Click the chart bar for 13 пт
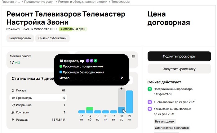This screenshot has width=217, height=133. [82, 112]
